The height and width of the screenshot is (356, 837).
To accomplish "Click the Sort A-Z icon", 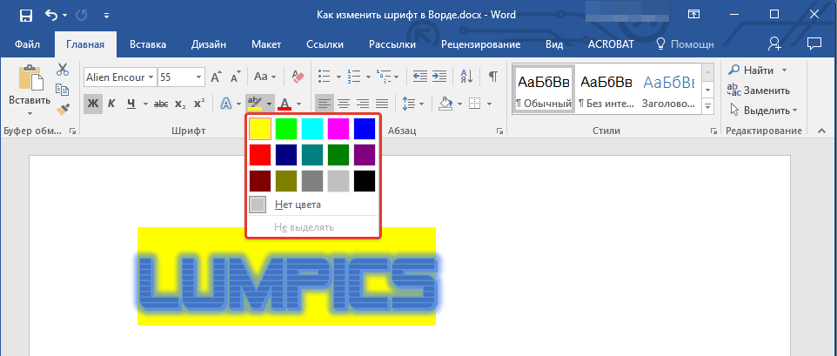I will pos(466,77).
